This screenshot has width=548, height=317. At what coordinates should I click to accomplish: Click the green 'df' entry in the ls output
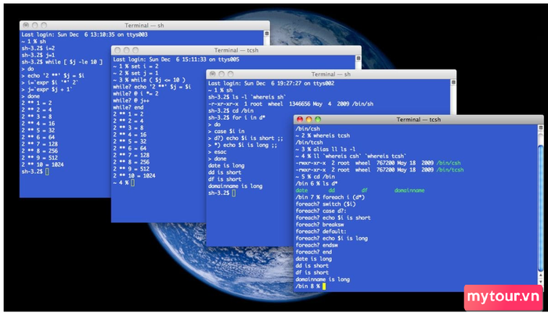click(365, 190)
